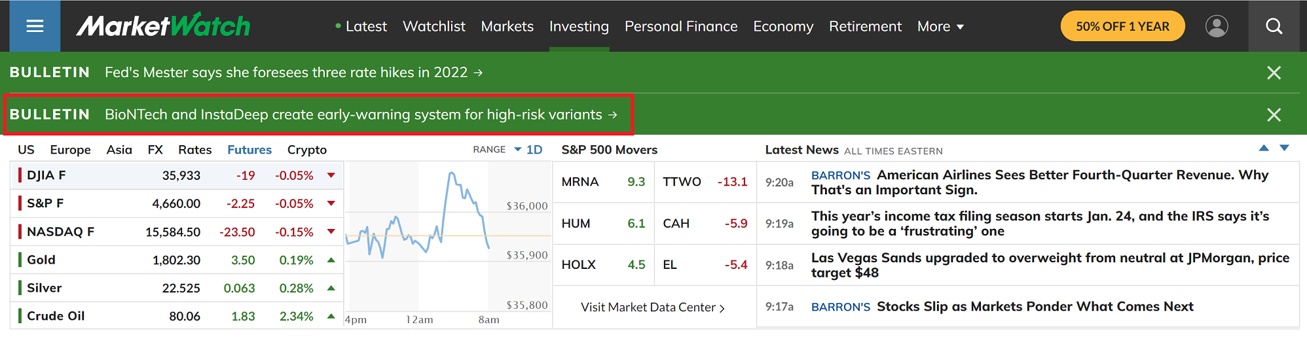1307x350 pixels.
Task: Switch to Rates markets tab
Action: point(195,150)
